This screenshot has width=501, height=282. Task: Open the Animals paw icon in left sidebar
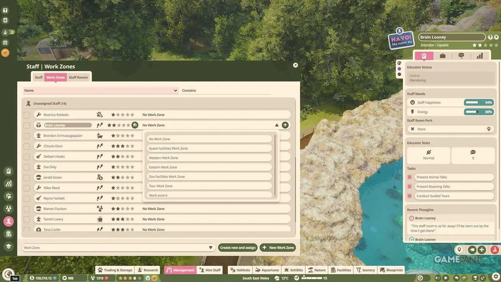(x=8, y=196)
